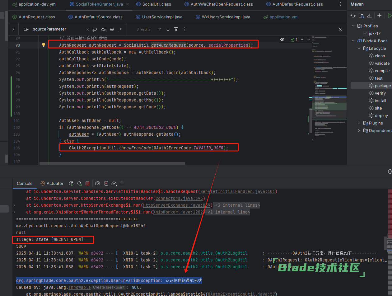Open OAuth2ExceptionUtil.java:57 link
This screenshot has width=392, height=296.
click(242, 294)
